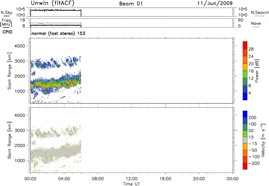Viewport: 269px width, 186px height.
Task: Click the date "11/Jun/2009"
Action: point(215,3)
